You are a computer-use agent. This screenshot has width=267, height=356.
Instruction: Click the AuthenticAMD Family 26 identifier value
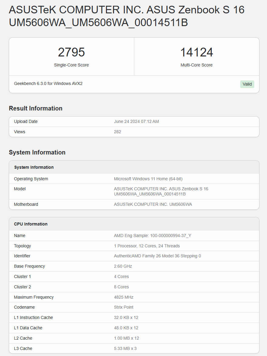click(157, 256)
